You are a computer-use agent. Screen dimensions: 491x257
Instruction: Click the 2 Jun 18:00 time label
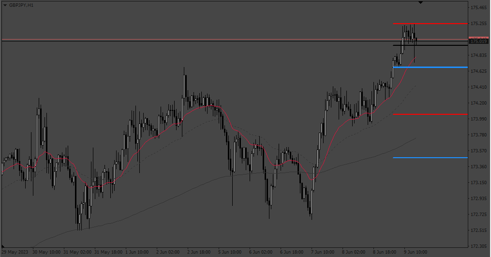click(199, 252)
